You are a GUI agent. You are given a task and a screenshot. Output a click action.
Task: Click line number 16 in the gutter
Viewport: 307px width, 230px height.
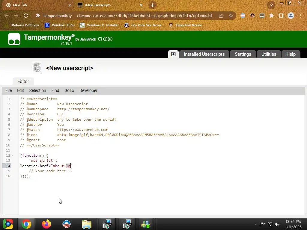[8, 176]
